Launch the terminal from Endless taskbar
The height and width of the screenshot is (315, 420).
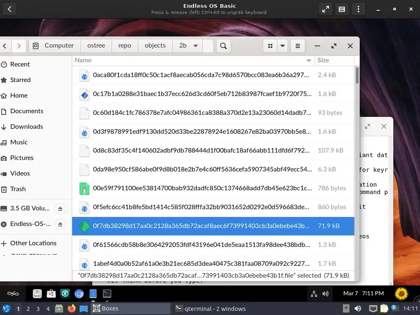[107, 294]
